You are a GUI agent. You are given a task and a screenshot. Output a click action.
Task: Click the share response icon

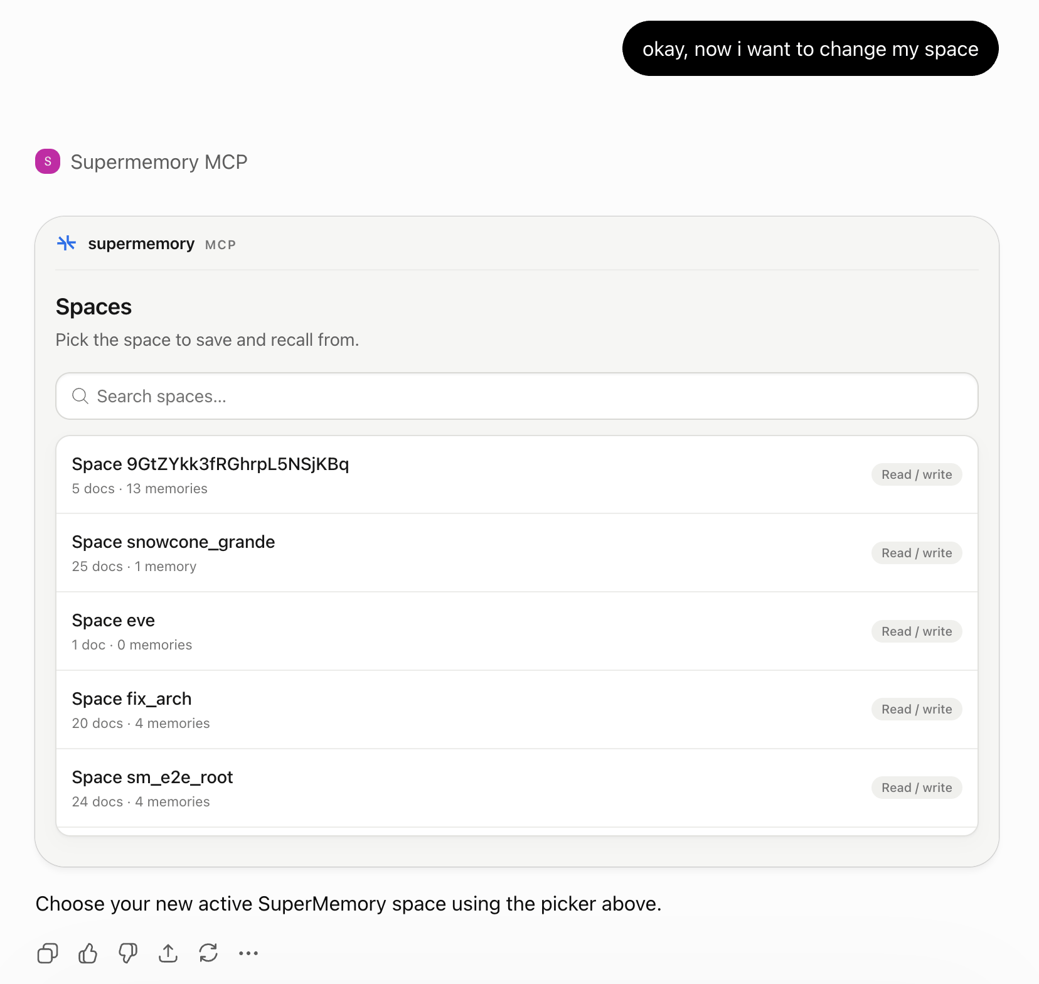(168, 953)
